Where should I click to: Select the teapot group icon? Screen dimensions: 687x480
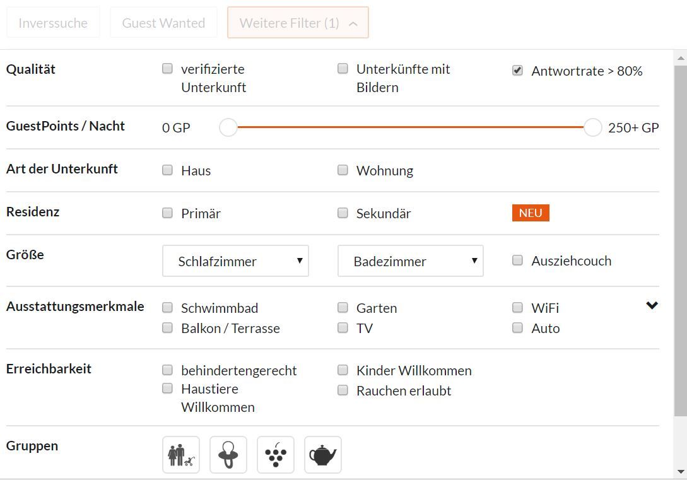323,455
